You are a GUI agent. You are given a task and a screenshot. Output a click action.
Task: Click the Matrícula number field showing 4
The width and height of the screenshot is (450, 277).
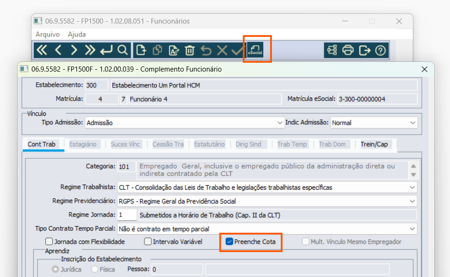click(102, 99)
